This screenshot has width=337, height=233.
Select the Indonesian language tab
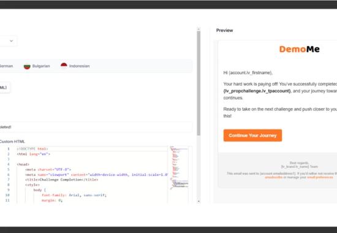pos(75,66)
